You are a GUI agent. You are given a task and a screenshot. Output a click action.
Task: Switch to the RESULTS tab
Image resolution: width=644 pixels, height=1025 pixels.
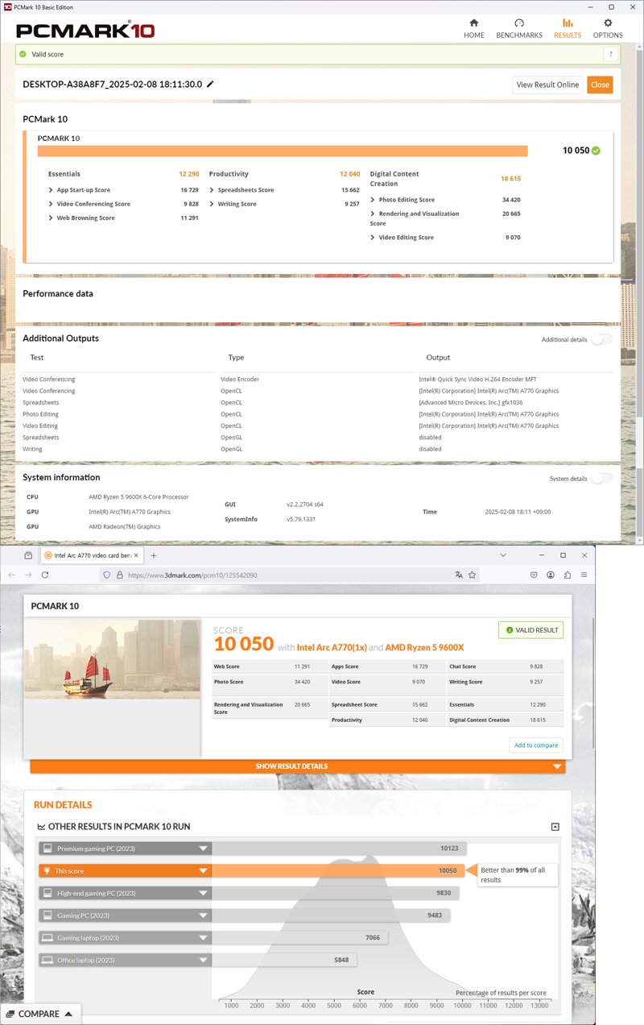point(568,28)
